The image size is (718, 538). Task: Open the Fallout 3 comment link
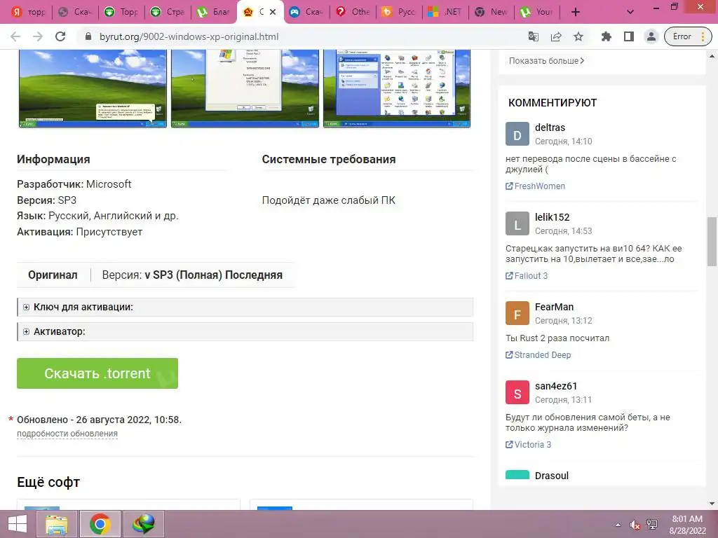click(527, 276)
